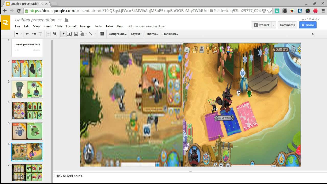Click the browser address bar URL
Image resolution: width=327 pixels, height=184 pixels.
click(145, 11)
